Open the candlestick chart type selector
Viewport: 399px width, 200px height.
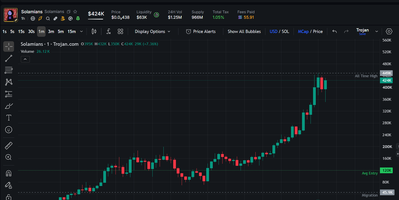tap(94, 32)
